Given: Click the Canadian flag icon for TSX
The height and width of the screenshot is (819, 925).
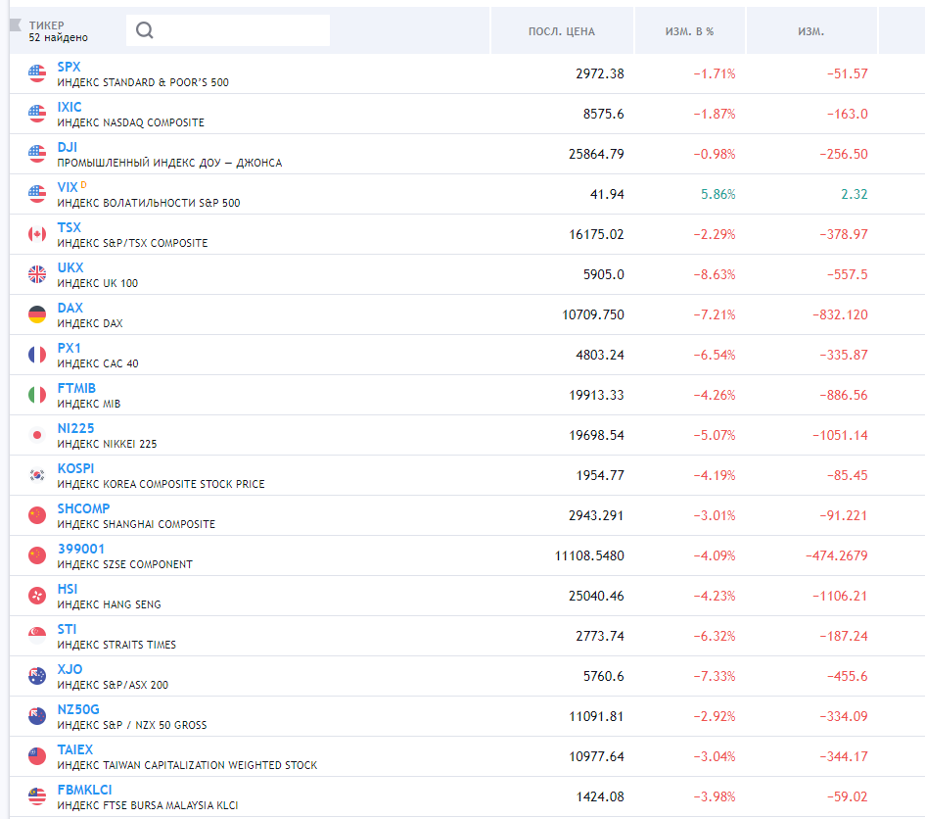Looking at the screenshot, I should [37, 234].
